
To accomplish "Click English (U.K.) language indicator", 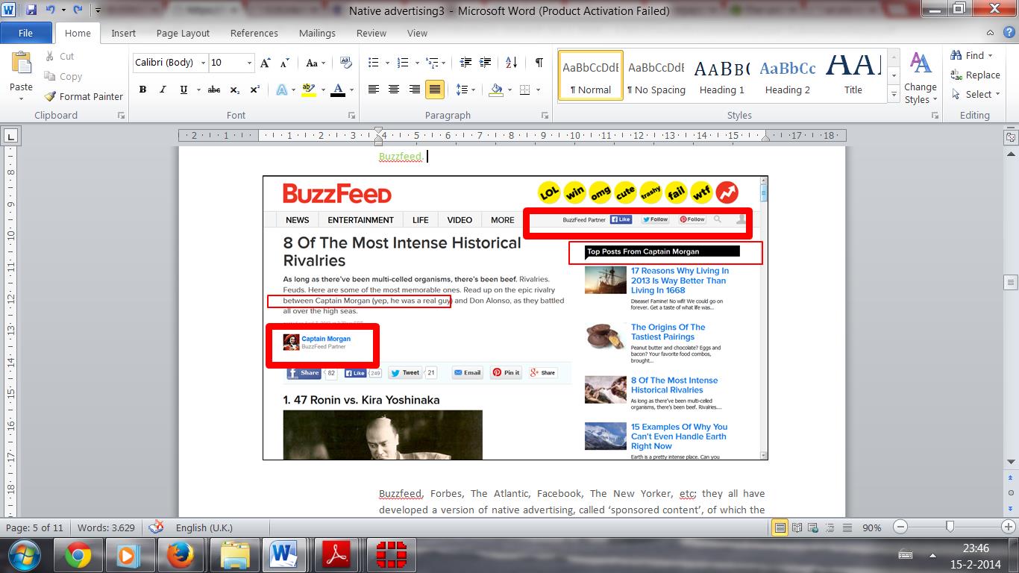I will 203,527.
